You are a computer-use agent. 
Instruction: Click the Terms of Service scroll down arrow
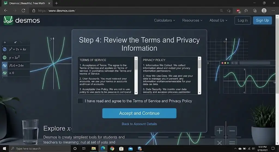coord(136,92)
